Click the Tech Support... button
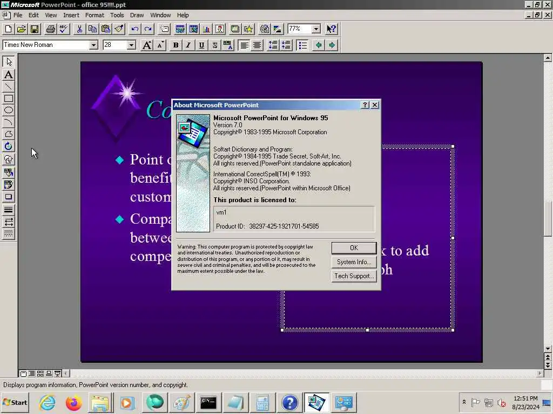 [x=354, y=276]
